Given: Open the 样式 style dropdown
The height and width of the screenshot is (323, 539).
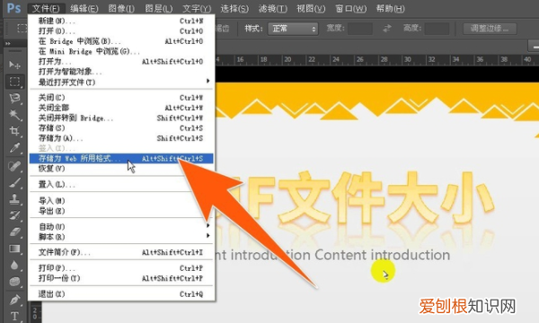Looking at the screenshot, I should (293, 29).
